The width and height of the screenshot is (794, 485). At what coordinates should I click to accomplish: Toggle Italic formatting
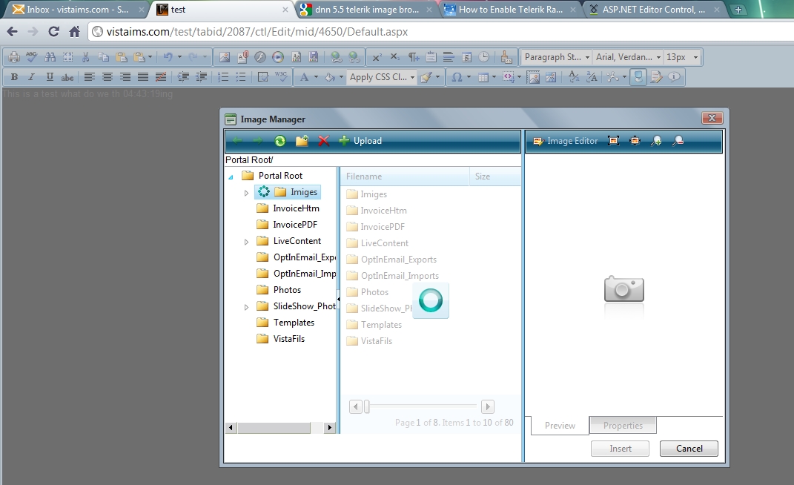pos(31,77)
